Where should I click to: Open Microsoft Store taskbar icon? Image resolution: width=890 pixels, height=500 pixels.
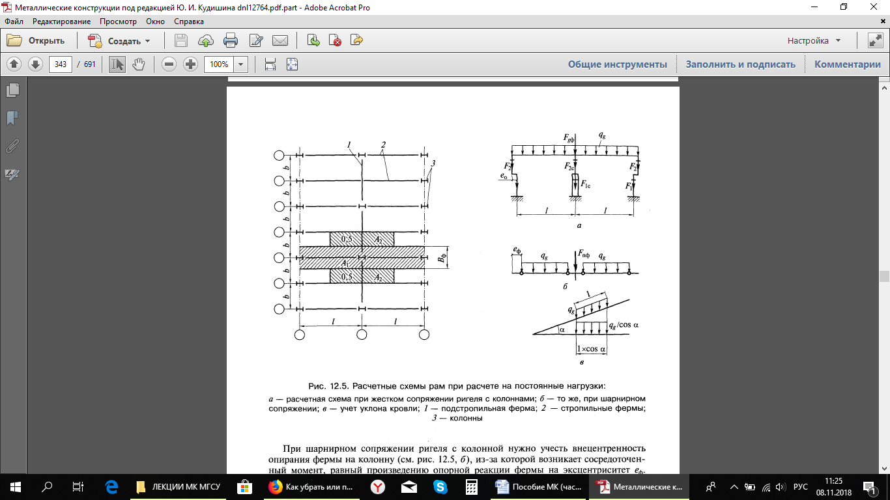245,487
